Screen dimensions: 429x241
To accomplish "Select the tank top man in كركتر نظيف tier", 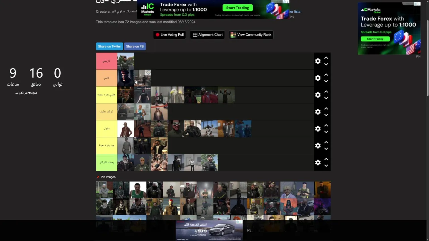I will 142,112.
